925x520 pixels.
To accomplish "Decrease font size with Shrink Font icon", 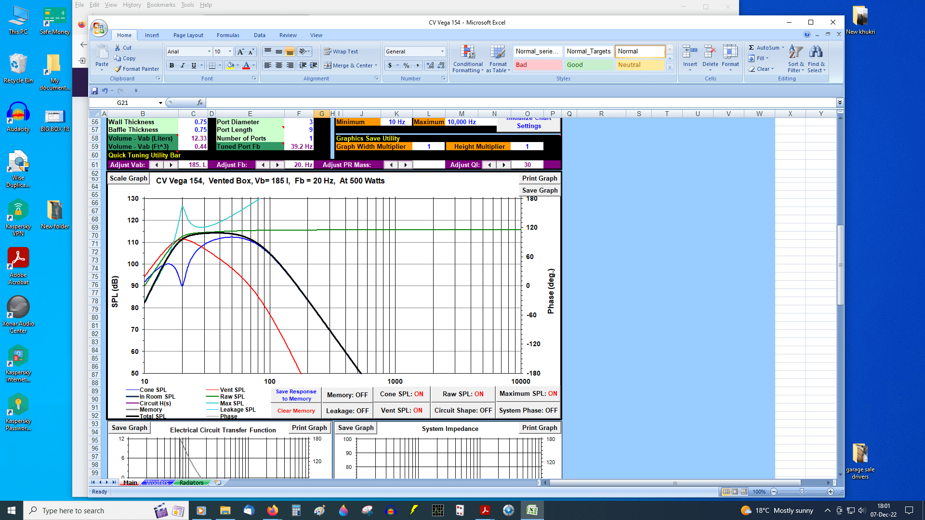I will click(251, 52).
